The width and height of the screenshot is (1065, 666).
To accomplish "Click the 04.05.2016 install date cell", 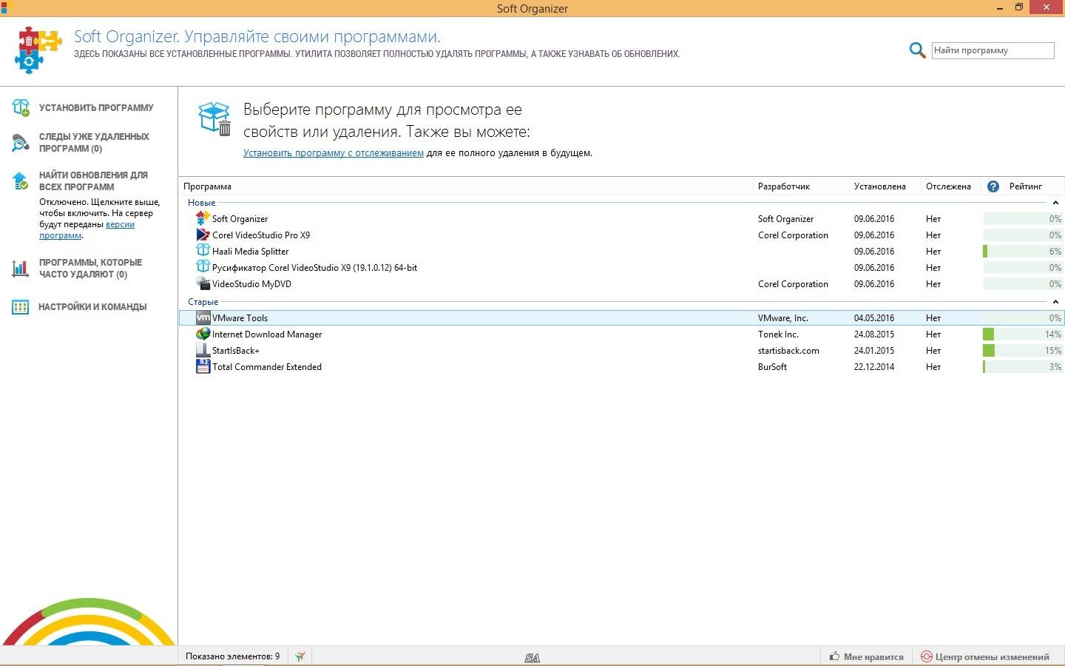I will click(x=874, y=318).
